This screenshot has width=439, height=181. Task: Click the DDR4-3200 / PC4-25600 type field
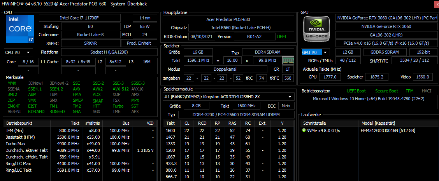click(236, 115)
